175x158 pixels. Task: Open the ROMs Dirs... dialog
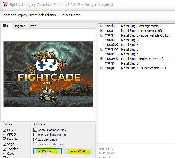click(x=47, y=151)
